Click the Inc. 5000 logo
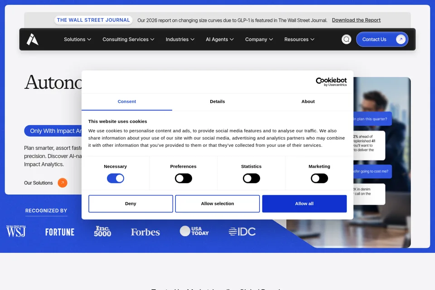The width and height of the screenshot is (435, 290). click(x=102, y=231)
